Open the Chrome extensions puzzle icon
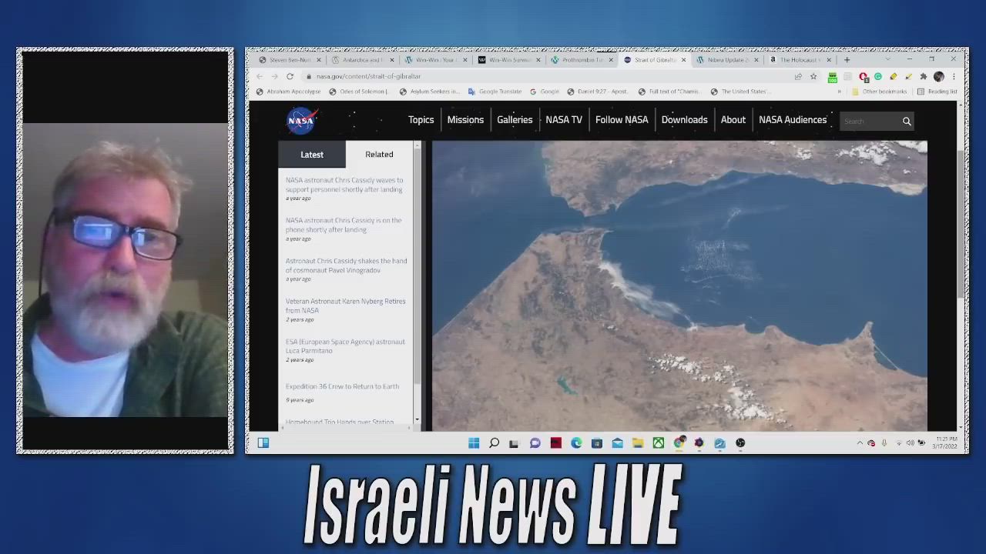This screenshot has width=986, height=554. pyautogui.click(x=923, y=76)
